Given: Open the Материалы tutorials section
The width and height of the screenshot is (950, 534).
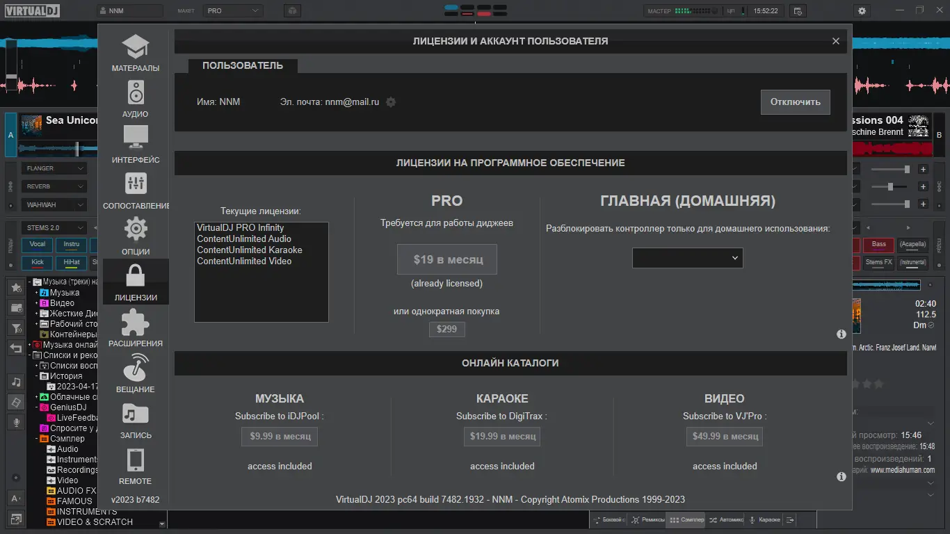Looking at the screenshot, I should [x=136, y=53].
